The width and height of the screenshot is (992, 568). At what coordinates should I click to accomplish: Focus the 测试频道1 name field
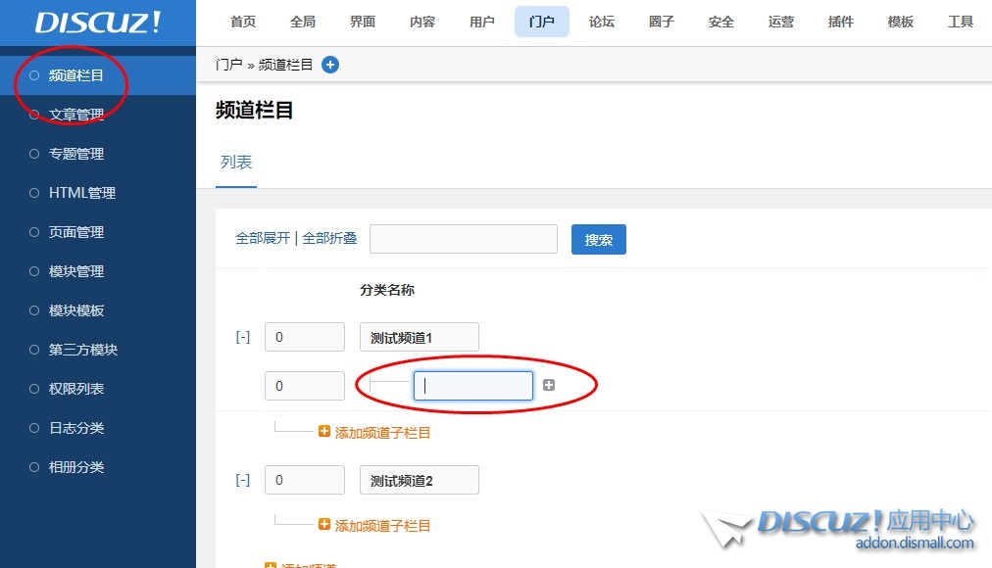click(x=419, y=337)
